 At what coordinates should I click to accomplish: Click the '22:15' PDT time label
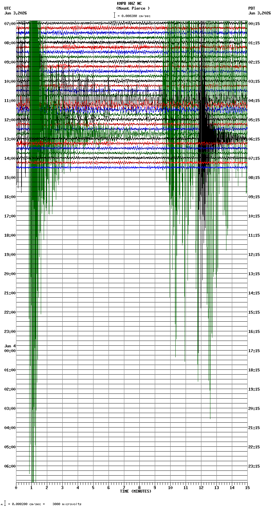(x=254, y=447)
